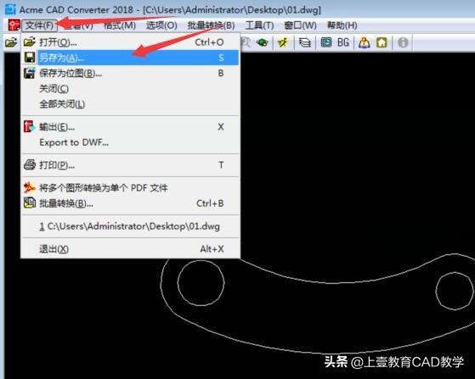Click the floppy disk Save As icon
475x379 pixels.
tap(30, 58)
